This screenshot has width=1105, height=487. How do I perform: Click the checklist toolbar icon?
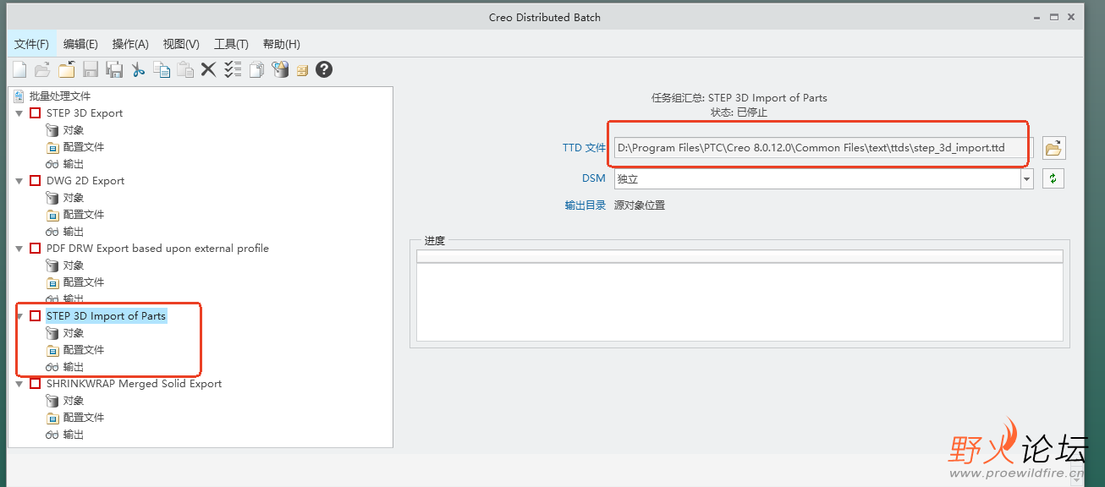coord(233,69)
